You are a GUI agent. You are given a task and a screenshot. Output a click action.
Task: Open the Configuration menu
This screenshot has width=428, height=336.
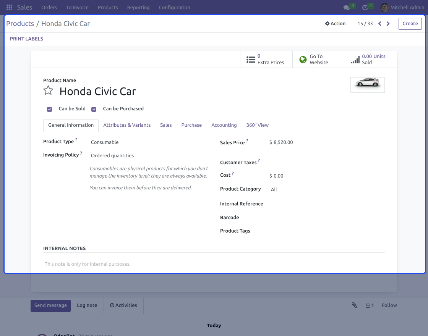click(x=174, y=7)
